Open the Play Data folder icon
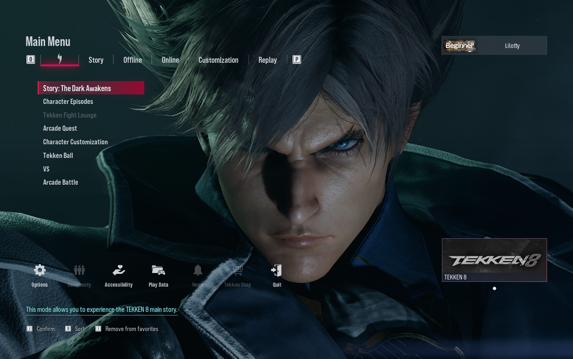Viewport: 573px width, 359px height. point(158,271)
